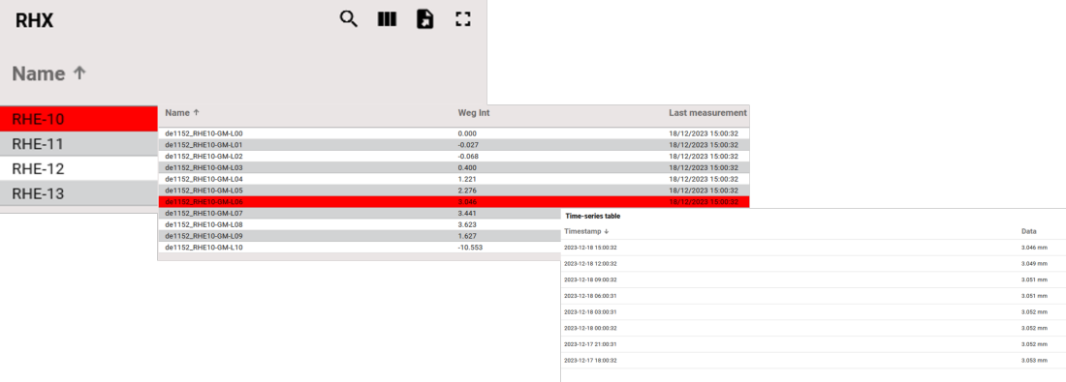This screenshot has width=1066, height=382.
Task: Select sensor row de1152_RHE10-GM-L03
Action: [x=454, y=167]
